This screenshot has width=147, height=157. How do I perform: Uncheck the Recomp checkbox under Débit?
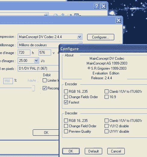44,88
